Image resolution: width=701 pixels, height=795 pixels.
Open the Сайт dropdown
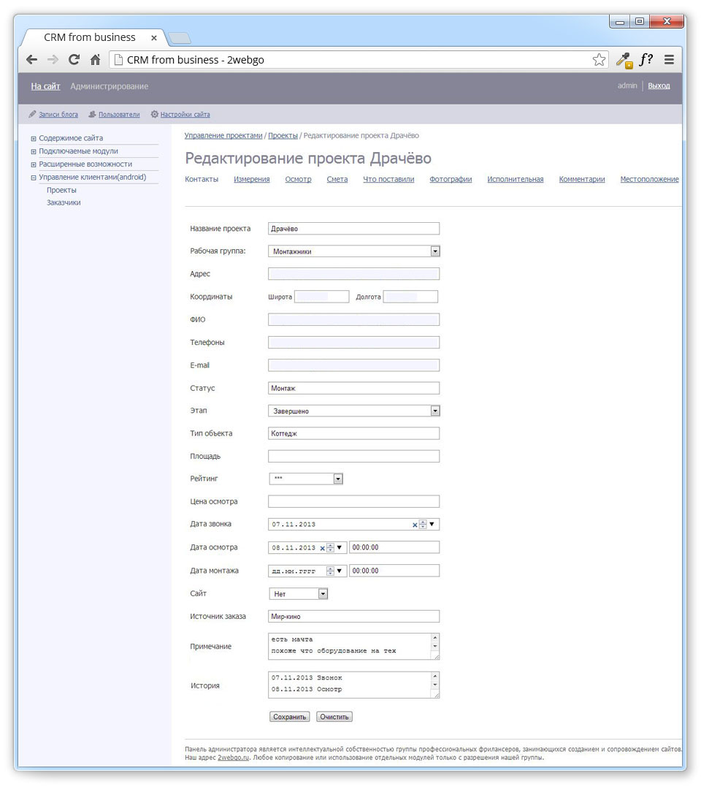tap(323, 594)
